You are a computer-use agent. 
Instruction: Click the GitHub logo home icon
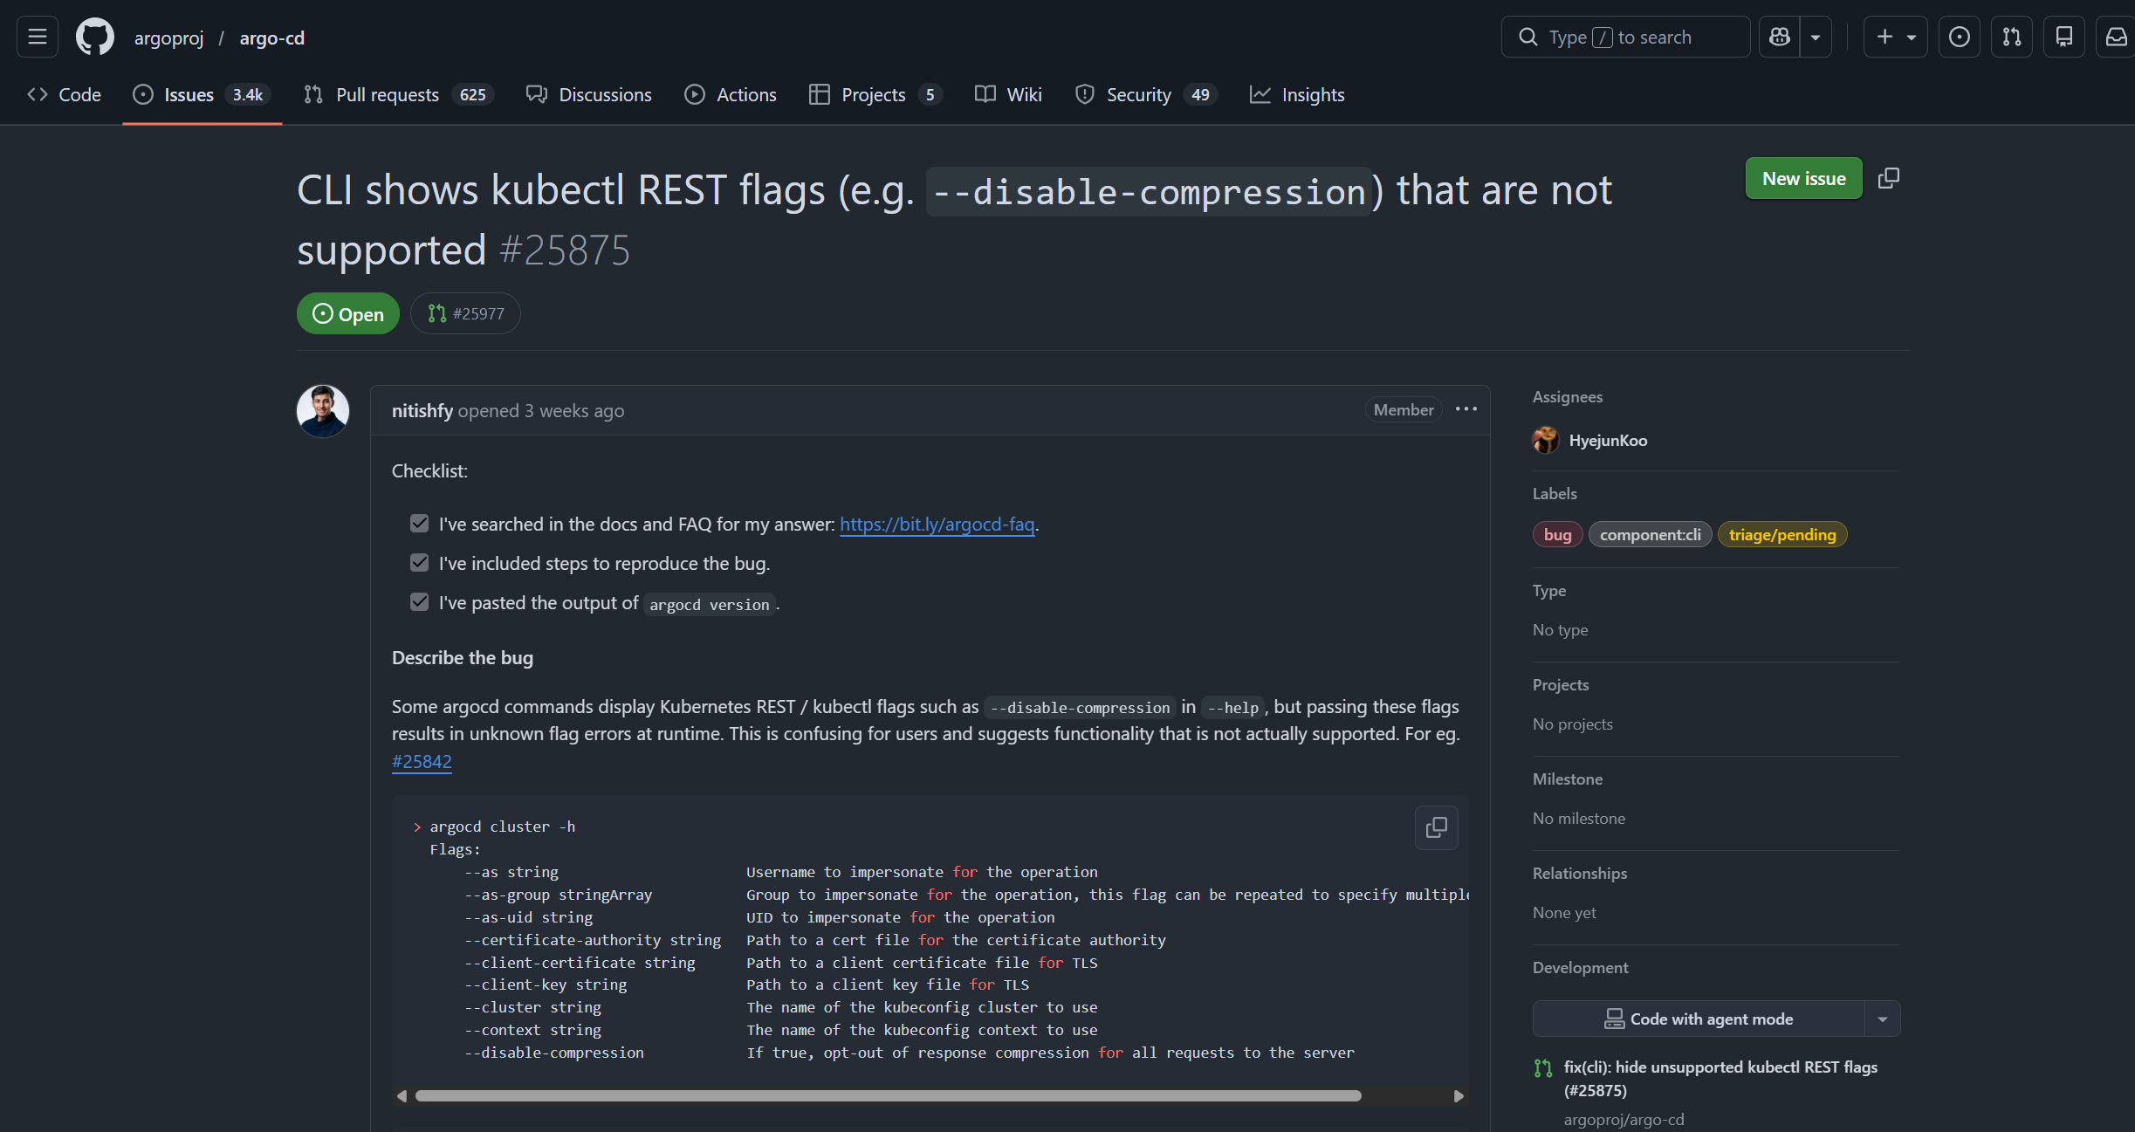(x=94, y=37)
